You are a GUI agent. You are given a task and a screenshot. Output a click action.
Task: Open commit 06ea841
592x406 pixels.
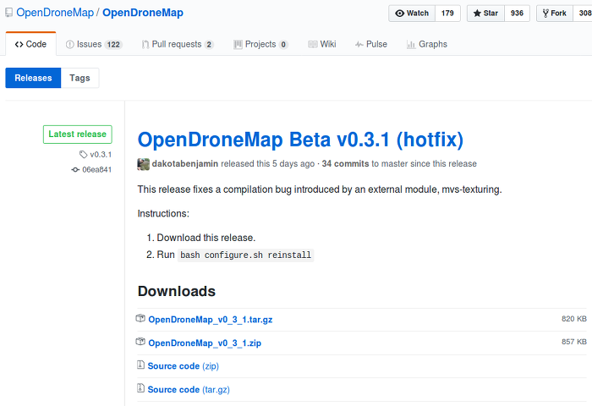pos(96,169)
